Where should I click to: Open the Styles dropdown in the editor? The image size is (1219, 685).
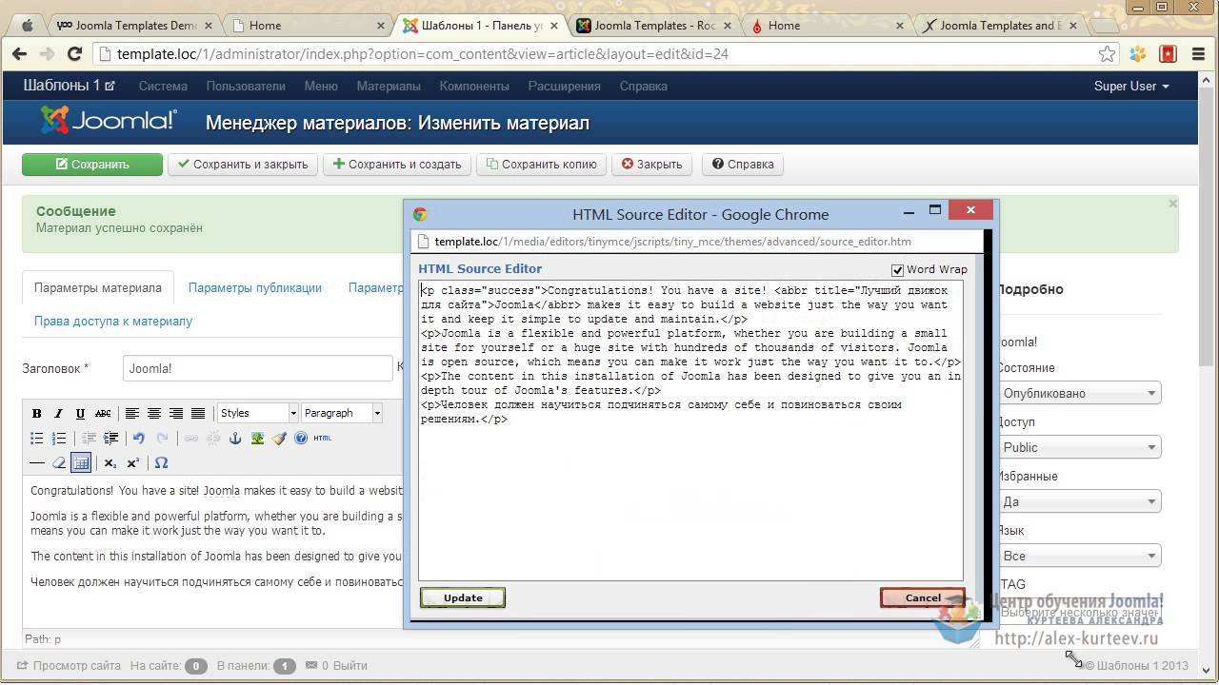pos(258,413)
